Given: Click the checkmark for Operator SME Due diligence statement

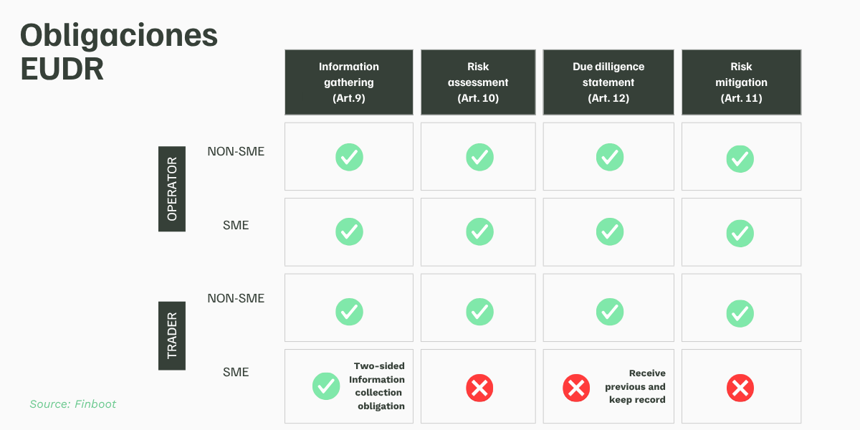Looking at the screenshot, I should coord(610,231).
